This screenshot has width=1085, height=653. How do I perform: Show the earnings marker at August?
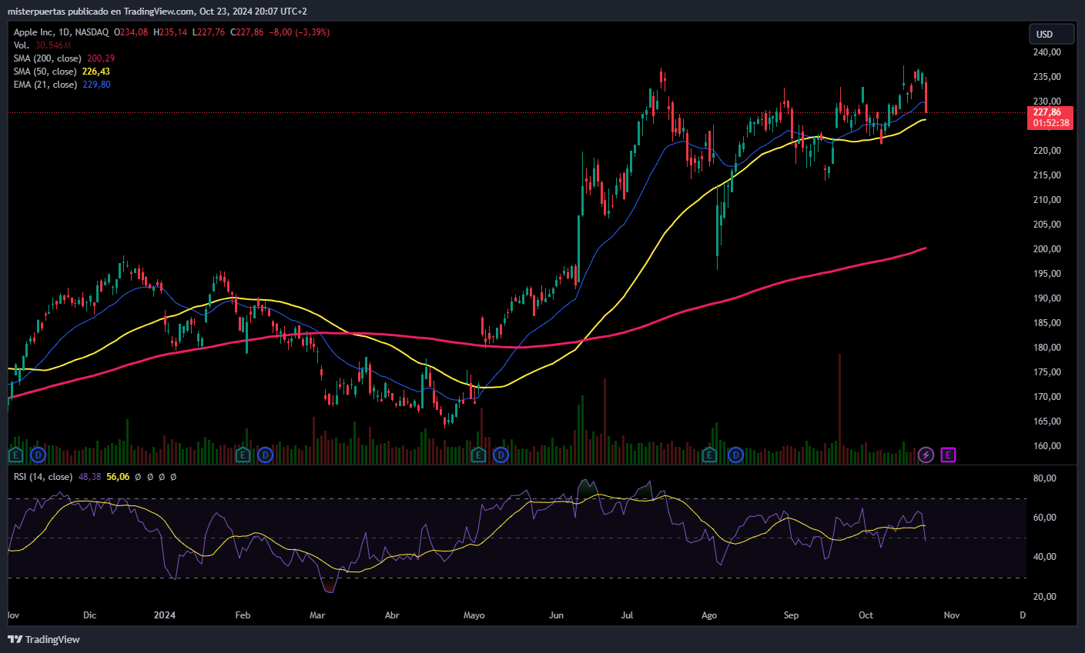tap(709, 455)
